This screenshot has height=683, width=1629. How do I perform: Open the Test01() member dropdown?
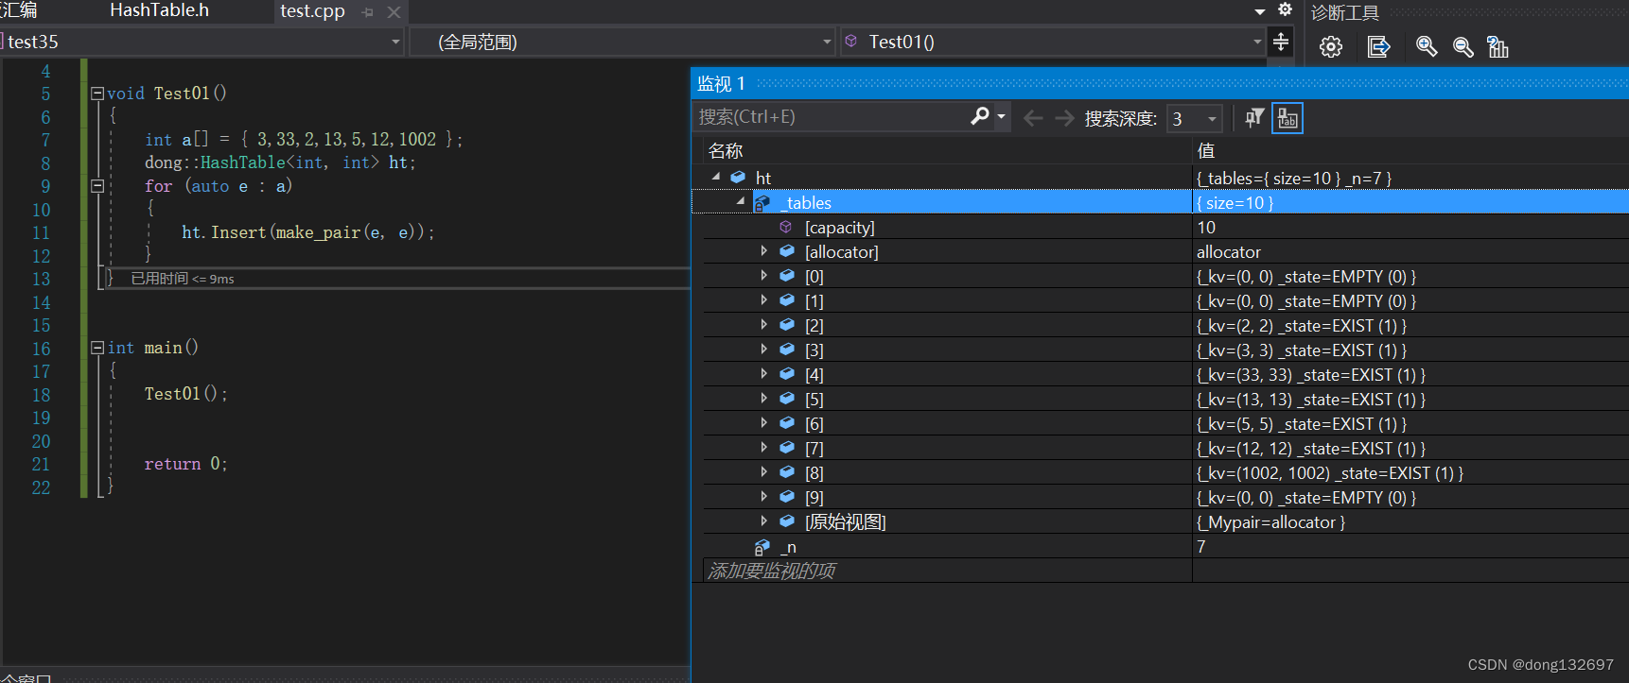click(x=1257, y=42)
